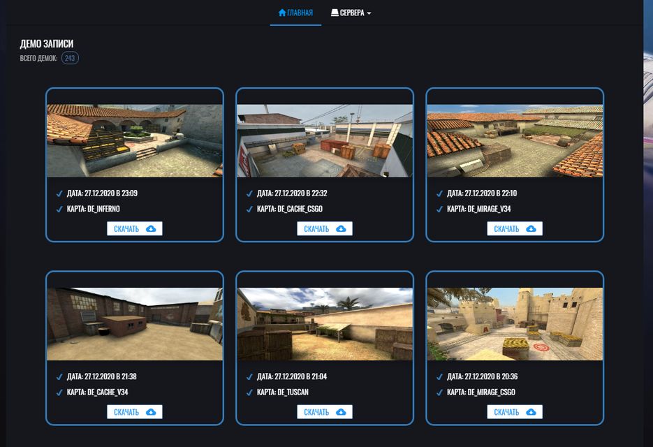The image size is (653, 447).
Task: Open the ГЛАВНАЯ home tab
Action: click(x=295, y=13)
